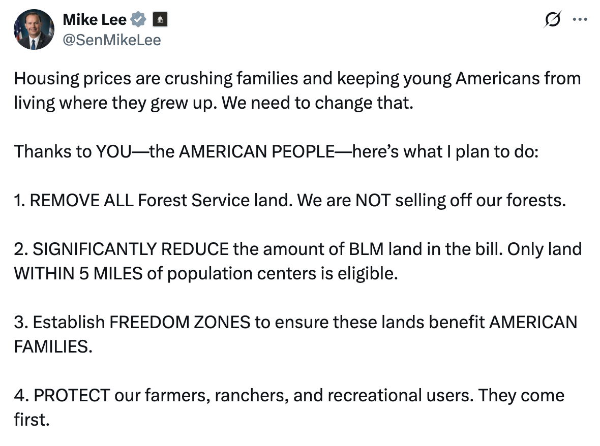Viewport: 600px width, 446px height.
Task: Click the "FREEDOM ZONES" phrase in point 3
Action: pyautogui.click(x=179, y=322)
